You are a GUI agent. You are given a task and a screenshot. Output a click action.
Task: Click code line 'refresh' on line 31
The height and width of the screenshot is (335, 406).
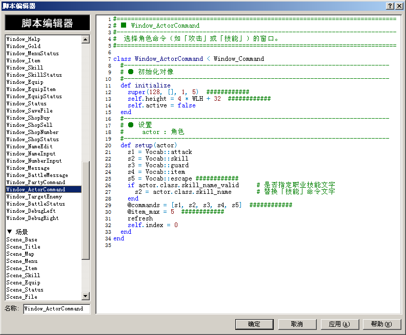(x=140, y=218)
